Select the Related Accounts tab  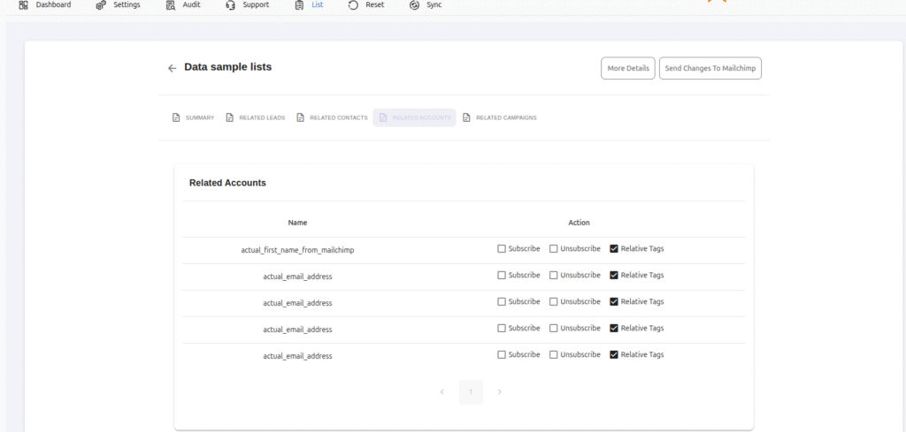click(x=414, y=117)
